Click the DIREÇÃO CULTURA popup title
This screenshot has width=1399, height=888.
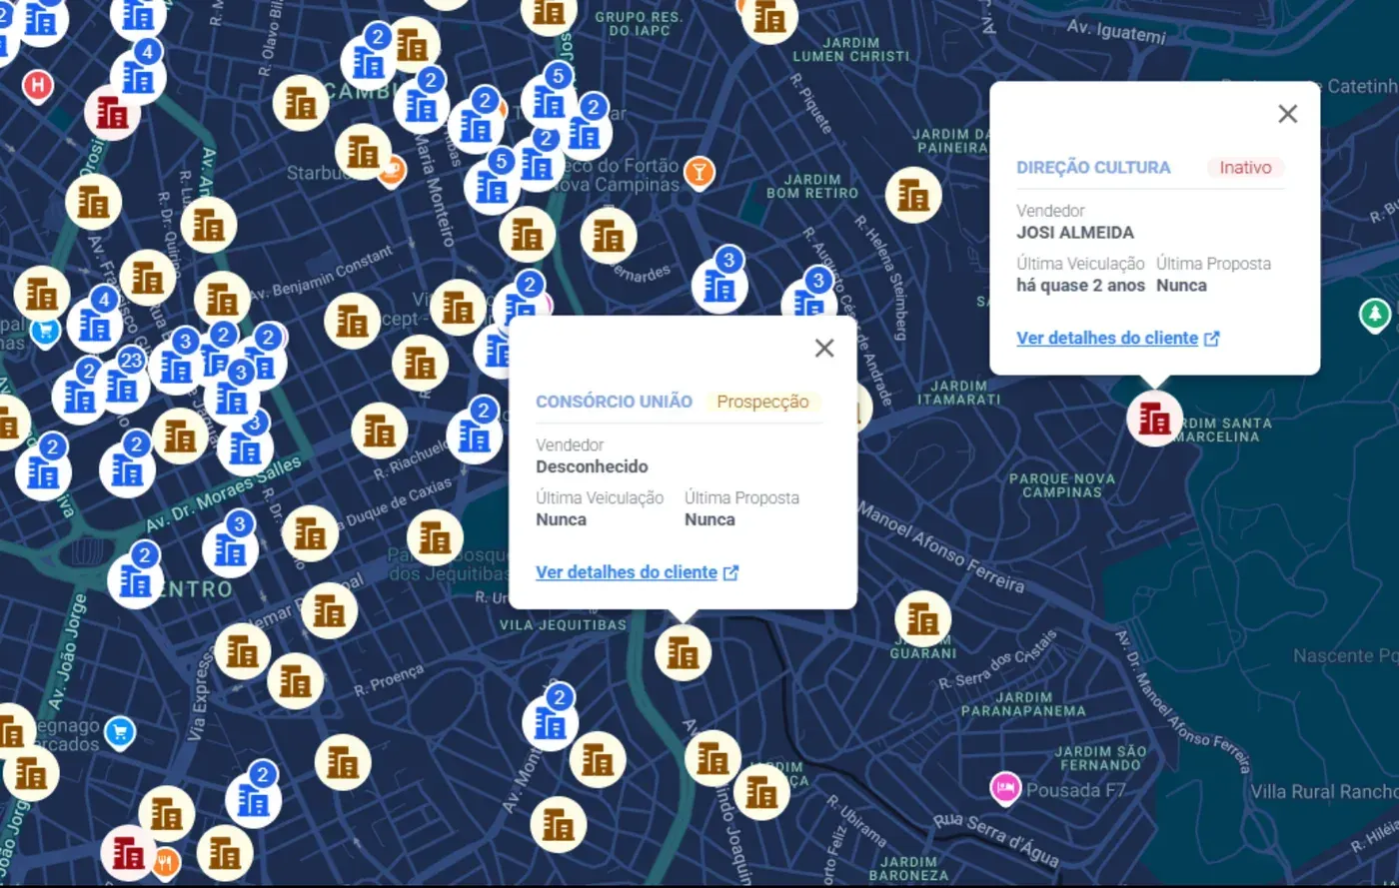click(1093, 168)
